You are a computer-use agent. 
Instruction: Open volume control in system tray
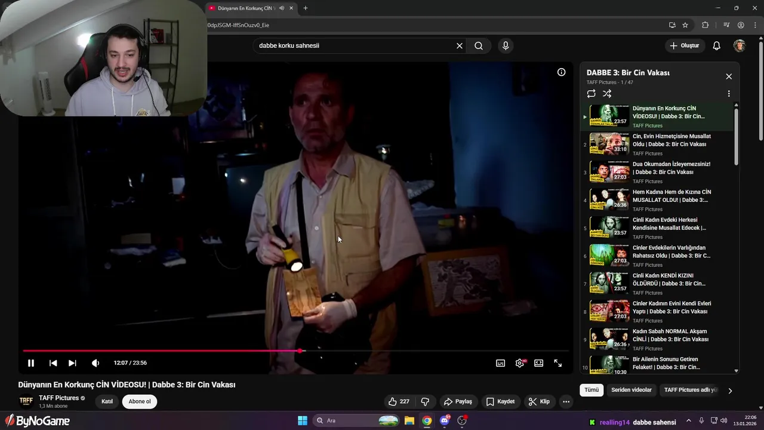(723, 420)
